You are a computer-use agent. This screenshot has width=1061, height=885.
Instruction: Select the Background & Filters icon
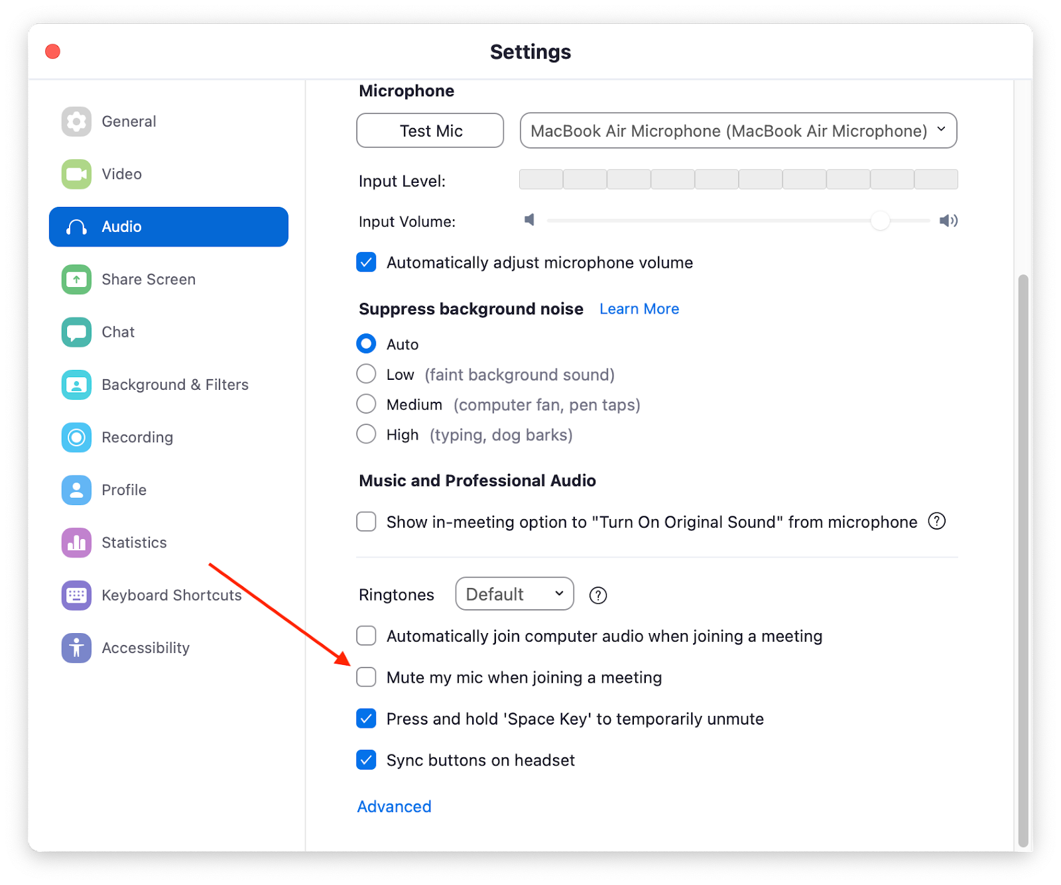(x=76, y=384)
